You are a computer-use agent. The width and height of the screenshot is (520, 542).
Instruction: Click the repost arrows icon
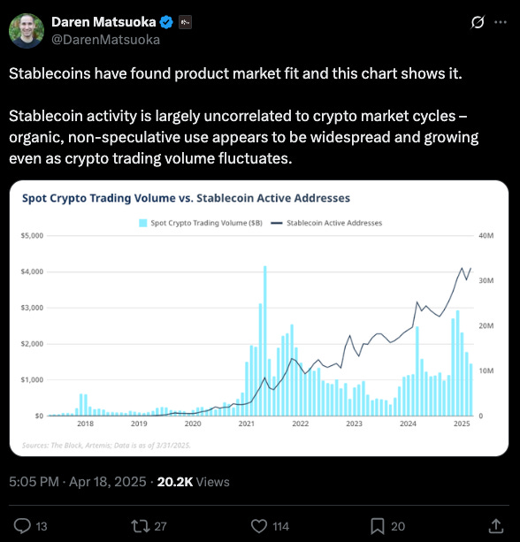point(140,526)
